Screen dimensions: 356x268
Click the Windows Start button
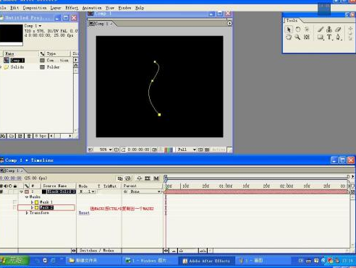click(14, 260)
